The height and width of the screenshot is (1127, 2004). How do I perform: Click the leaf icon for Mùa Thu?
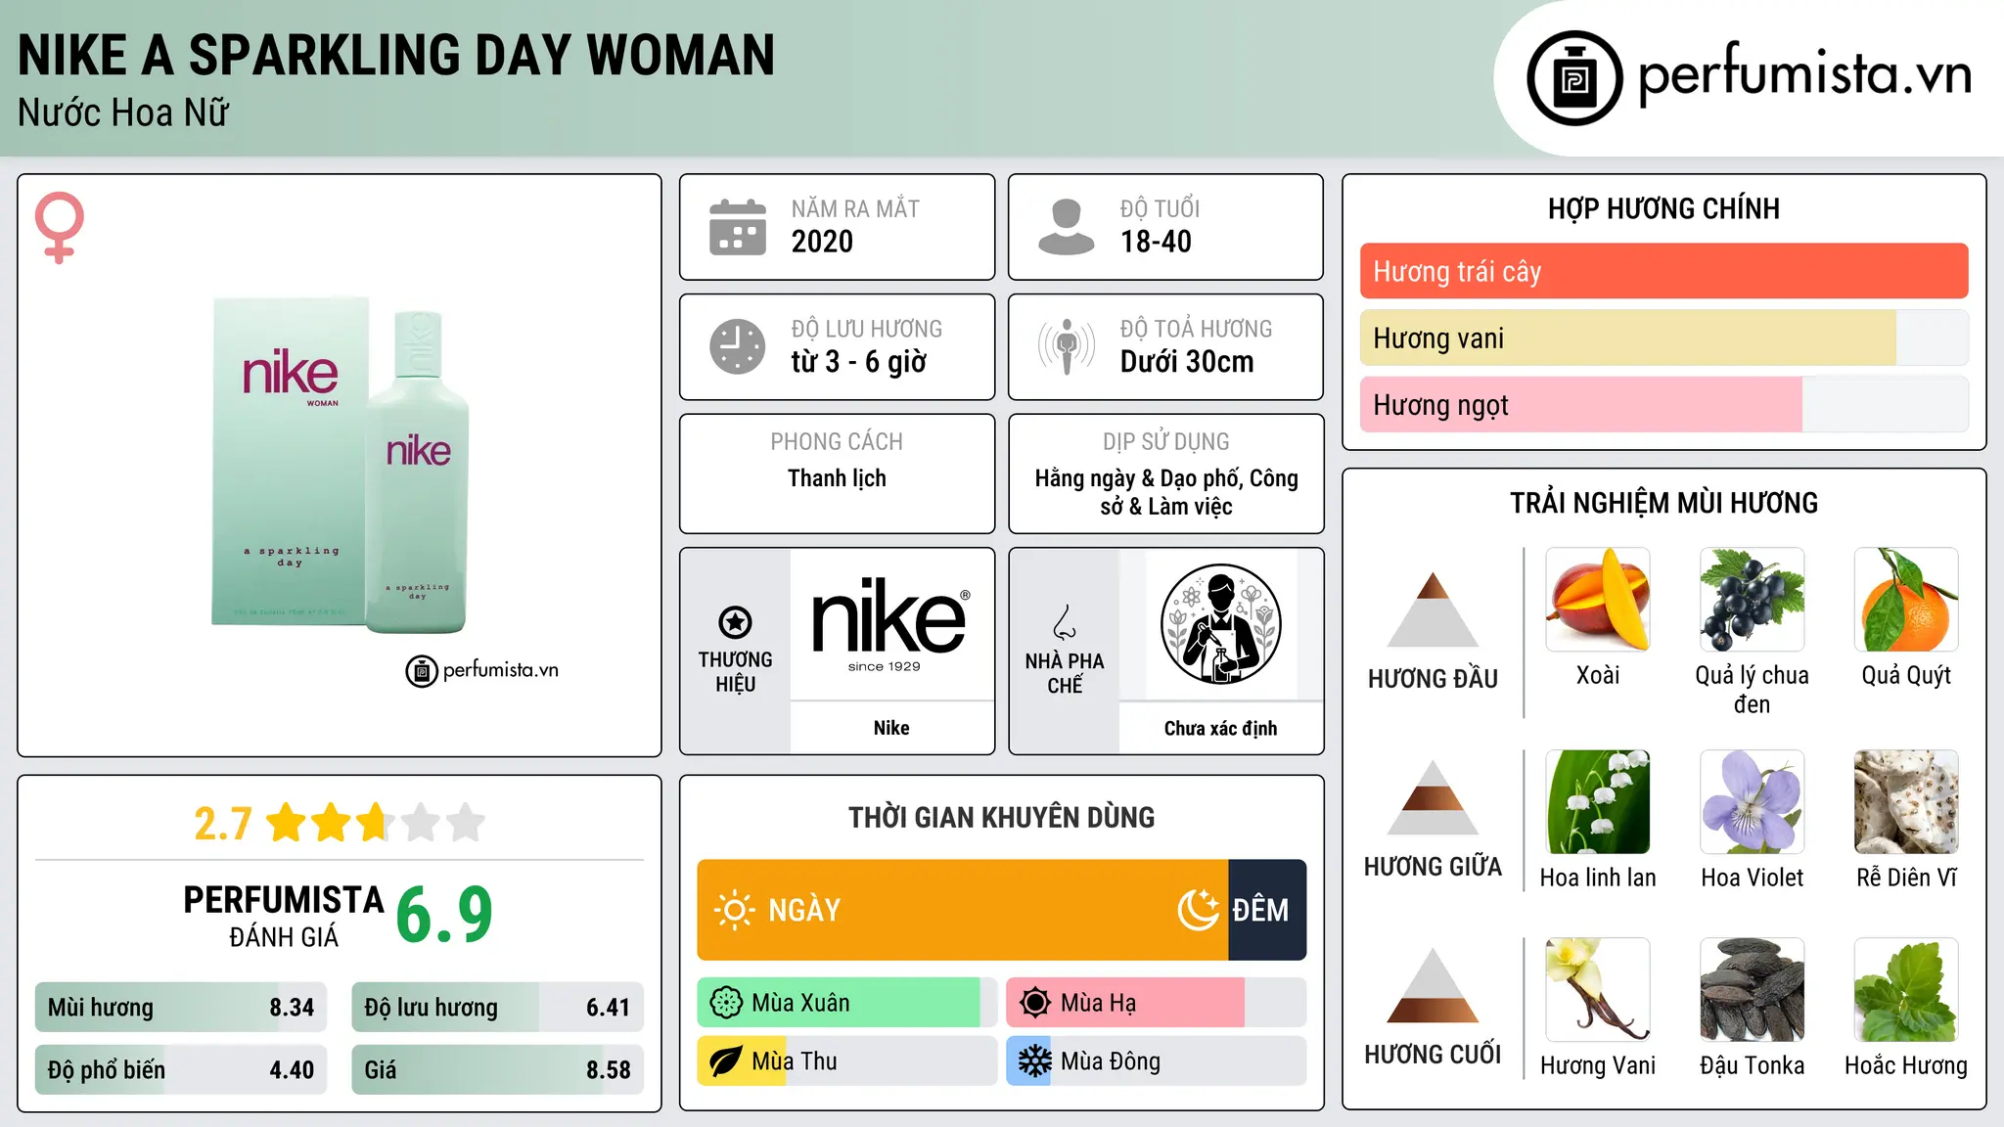point(726,1061)
